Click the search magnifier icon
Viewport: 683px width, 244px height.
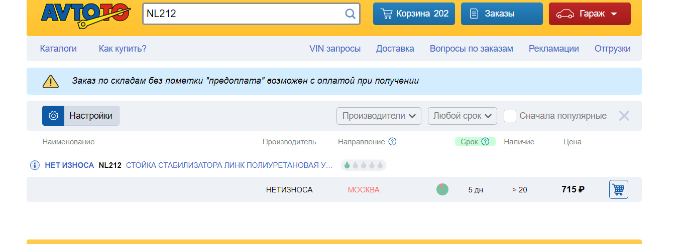pyautogui.click(x=350, y=14)
